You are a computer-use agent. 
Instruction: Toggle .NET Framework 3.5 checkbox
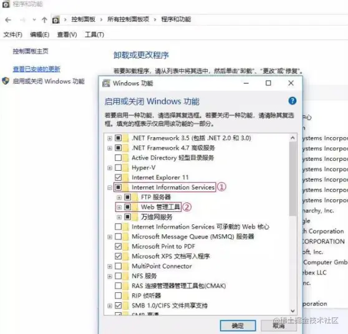pyautogui.click(x=118, y=138)
